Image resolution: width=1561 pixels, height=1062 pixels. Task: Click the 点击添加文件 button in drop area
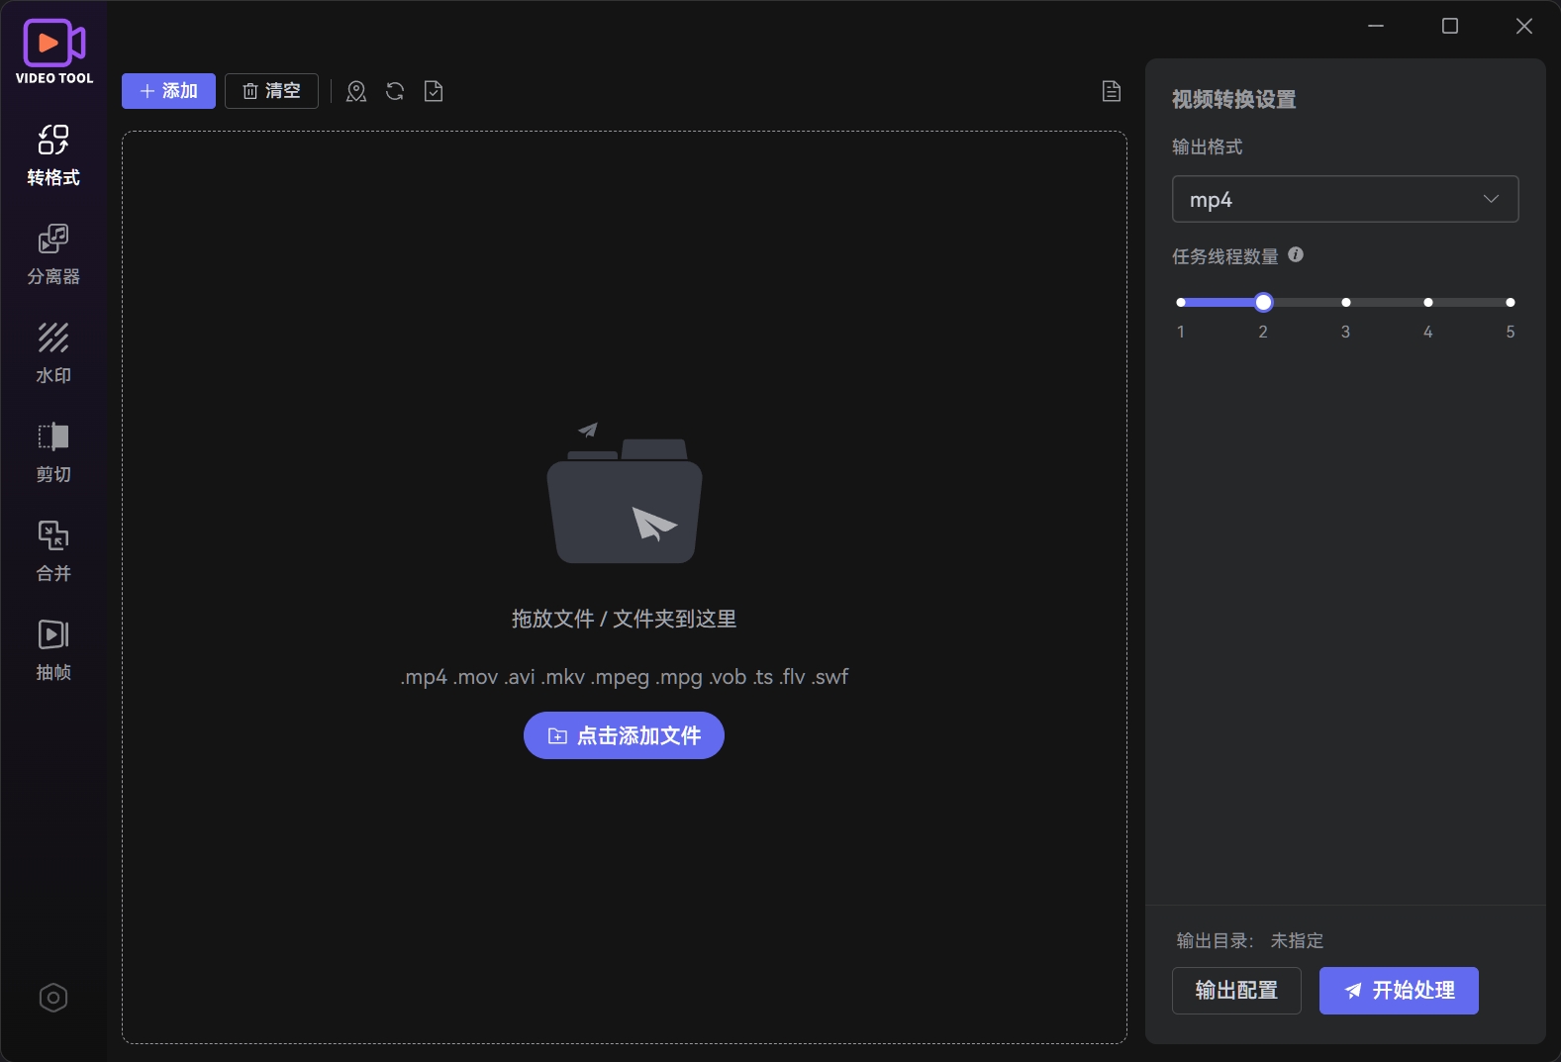(624, 735)
